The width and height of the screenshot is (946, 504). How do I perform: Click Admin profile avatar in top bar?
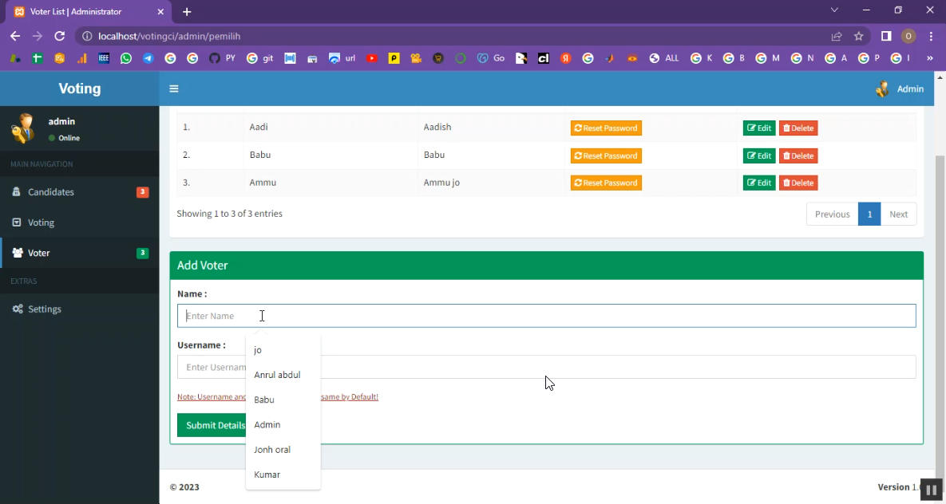882,89
